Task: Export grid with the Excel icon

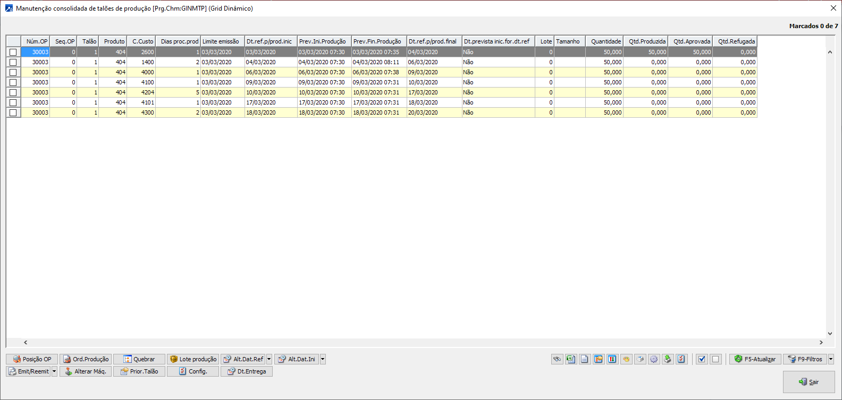Action: click(x=571, y=359)
